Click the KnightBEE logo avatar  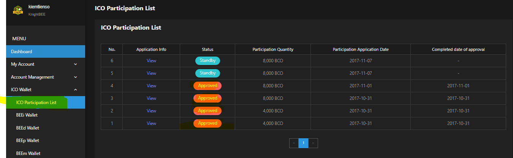tap(17, 10)
